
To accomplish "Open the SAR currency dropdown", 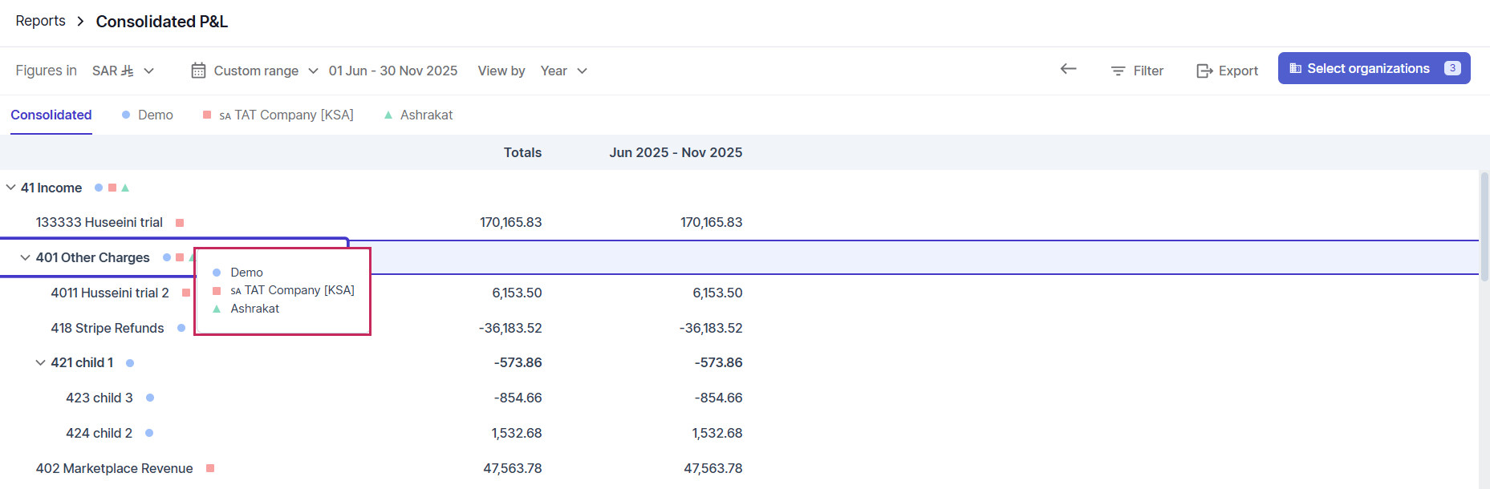I will coord(123,71).
